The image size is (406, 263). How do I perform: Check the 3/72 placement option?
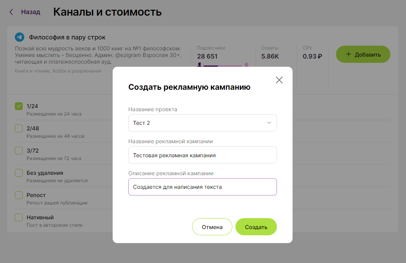pyautogui.click(x=18, y=150)
